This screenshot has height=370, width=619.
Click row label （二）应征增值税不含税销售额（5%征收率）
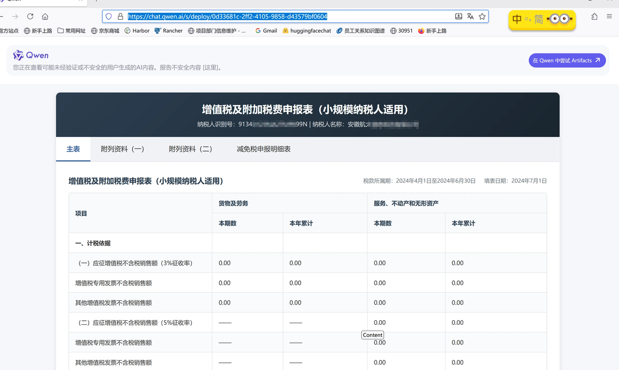pyautogui.click(x=135, y=323)
